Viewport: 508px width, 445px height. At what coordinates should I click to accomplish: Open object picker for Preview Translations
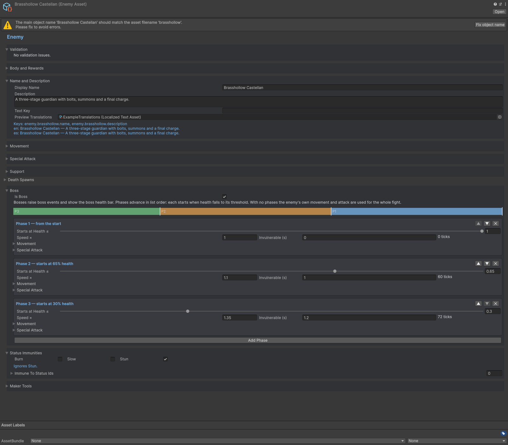pos(499,117)
